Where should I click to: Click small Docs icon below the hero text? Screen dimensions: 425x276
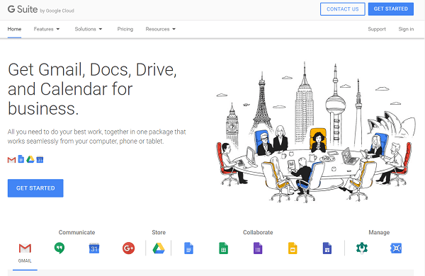(21, 159)
